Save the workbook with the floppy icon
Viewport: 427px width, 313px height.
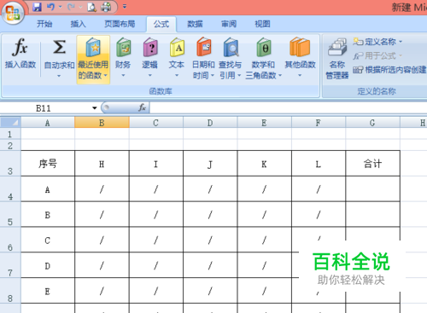37,7
